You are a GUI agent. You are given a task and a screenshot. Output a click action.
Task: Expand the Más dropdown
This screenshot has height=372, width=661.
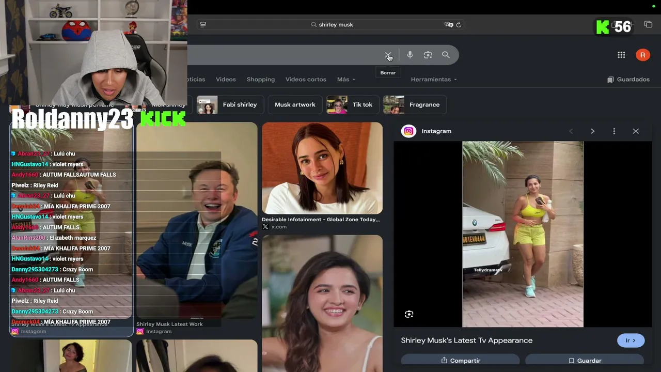346,80
